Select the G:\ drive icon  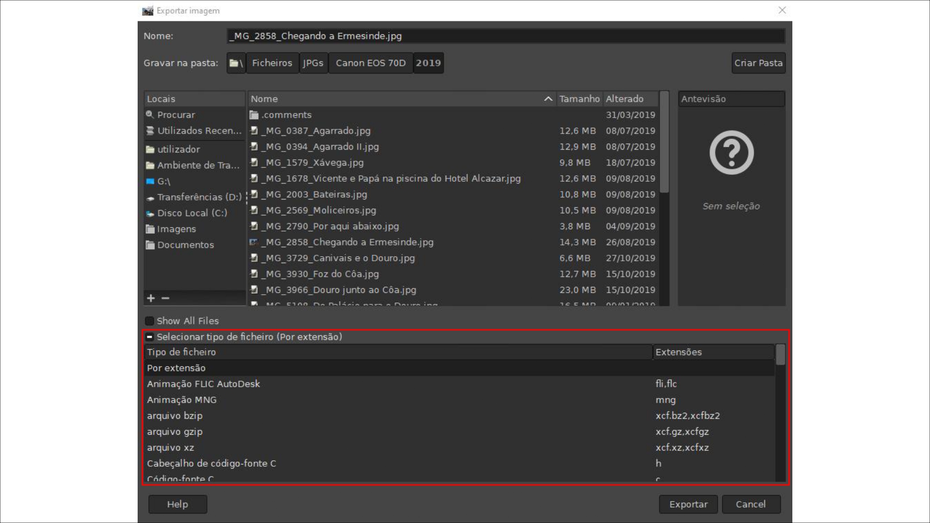tap(150, 181)
